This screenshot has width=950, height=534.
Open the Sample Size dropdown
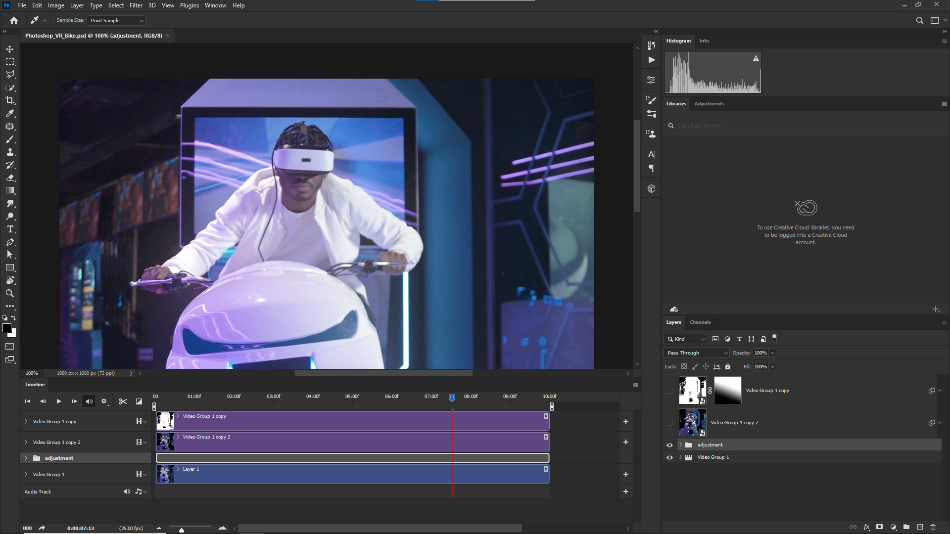click(116, 20)
